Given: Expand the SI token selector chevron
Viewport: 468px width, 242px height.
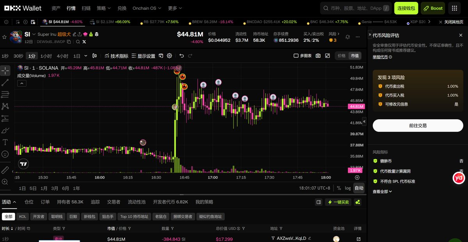Looking at the screenshot, I should (34, 34).
